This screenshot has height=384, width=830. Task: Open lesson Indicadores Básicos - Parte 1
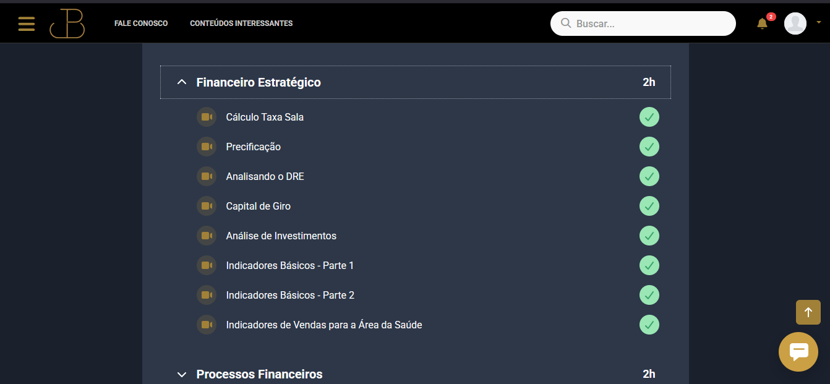[290, 265]
